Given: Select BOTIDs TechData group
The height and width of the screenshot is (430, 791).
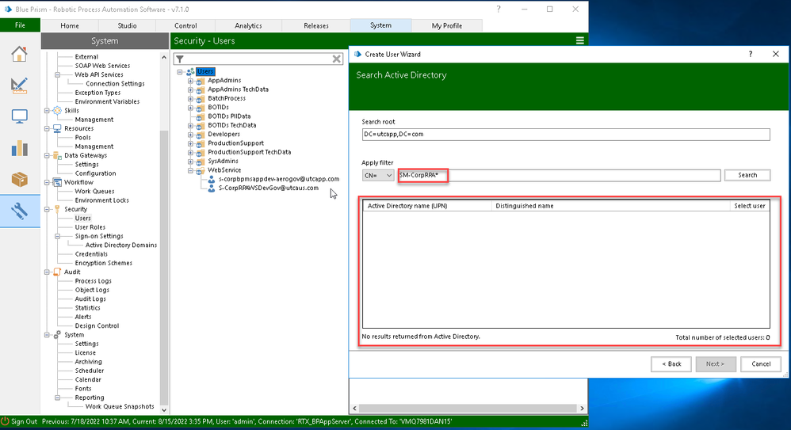Looking at the screenshot, I should click(x=232, y=126).
